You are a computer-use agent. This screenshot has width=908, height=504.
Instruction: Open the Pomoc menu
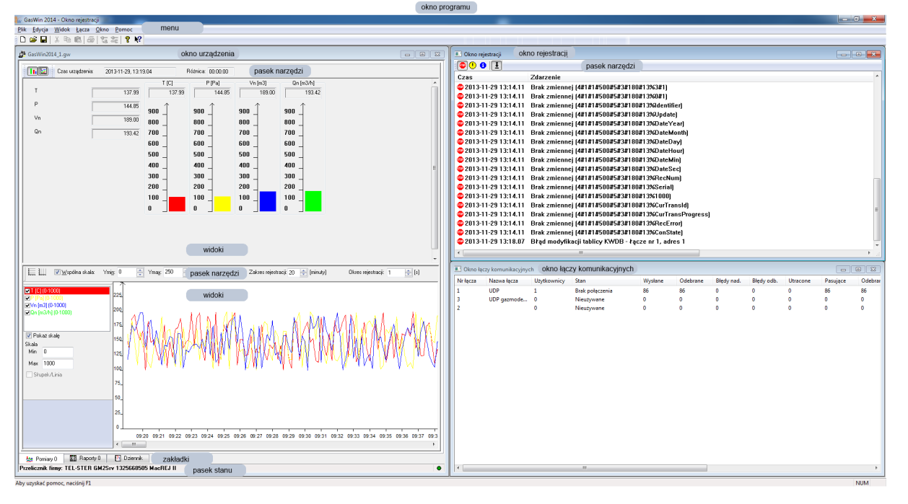coord(123,30)
